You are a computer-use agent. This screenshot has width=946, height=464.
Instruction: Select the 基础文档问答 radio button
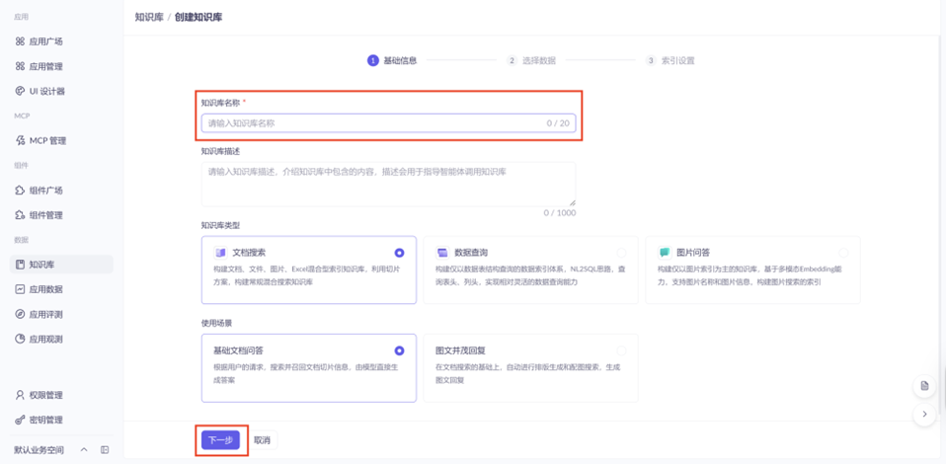(x=399, y=349)
